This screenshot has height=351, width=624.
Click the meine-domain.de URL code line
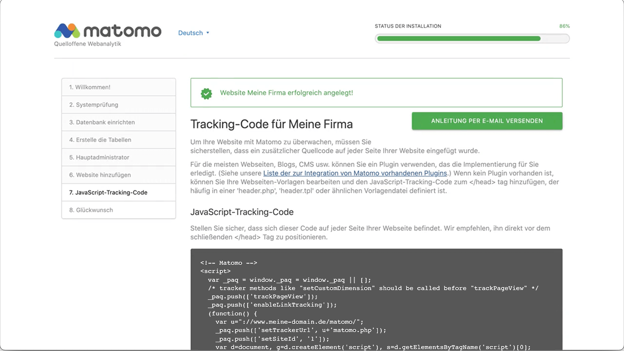tap(290, 322)
